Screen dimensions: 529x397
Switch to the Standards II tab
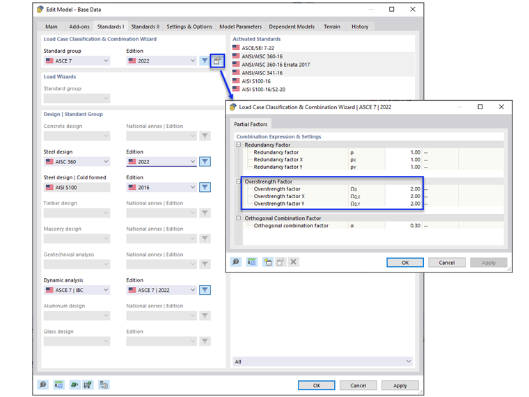pyautogui.click(x=145, y=26)
